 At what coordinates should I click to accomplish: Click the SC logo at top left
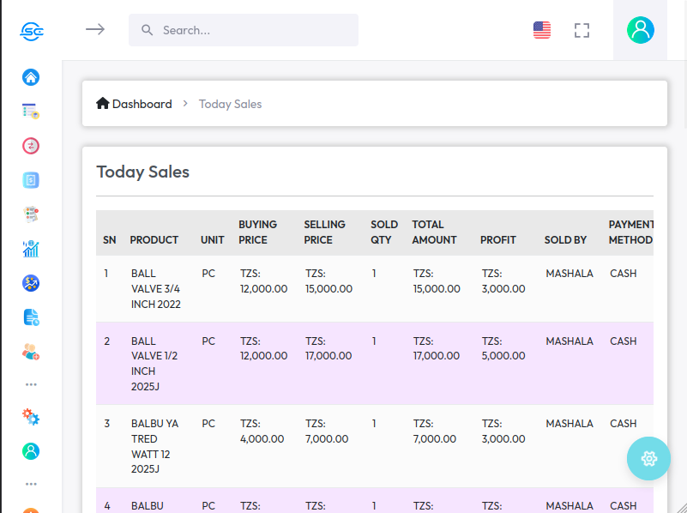[x=32, y=31]
